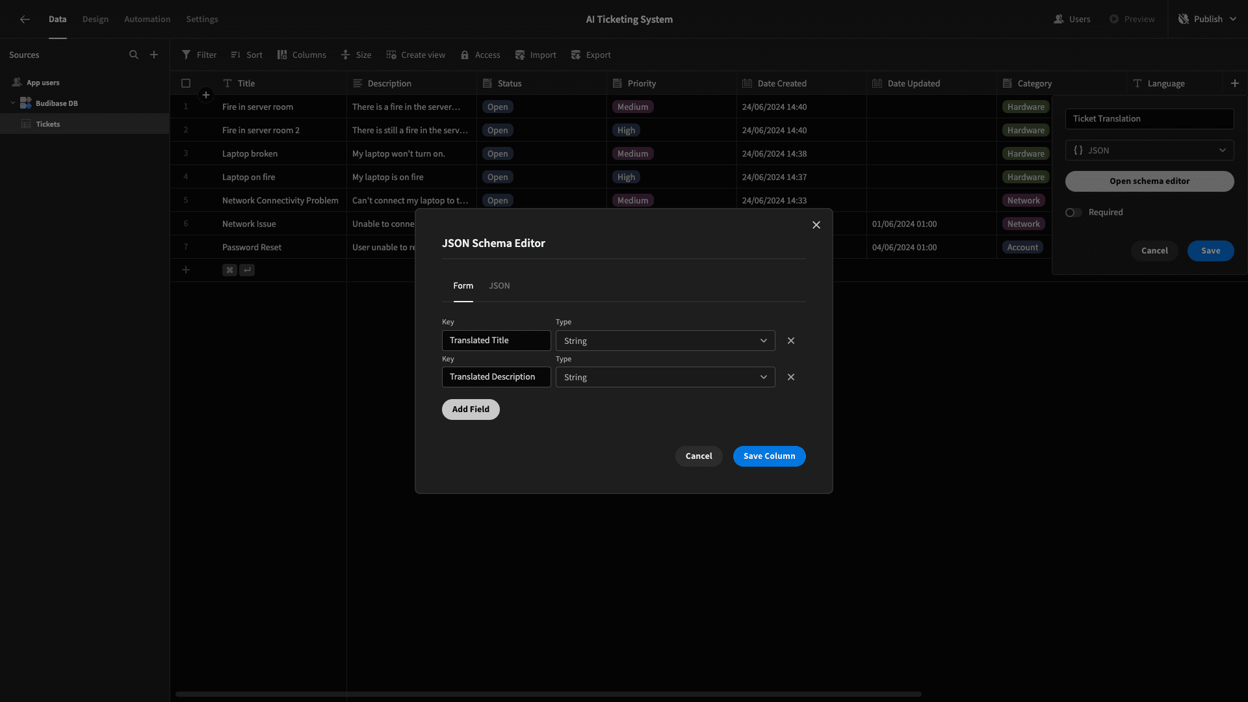Add a new row at table bottom
1248x702 pixels.
click(186, 270)
